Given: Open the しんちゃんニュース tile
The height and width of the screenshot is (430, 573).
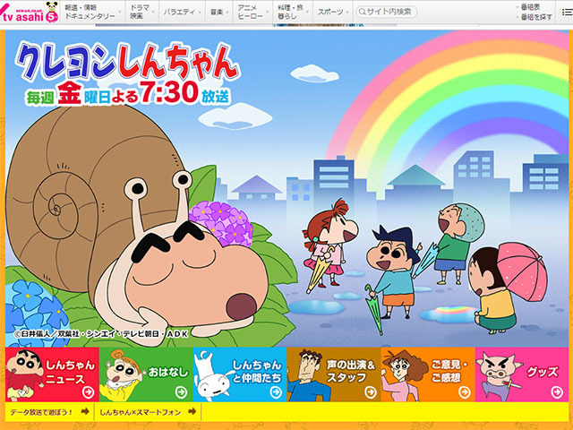Looking at the screenshot, I should 52,374.
